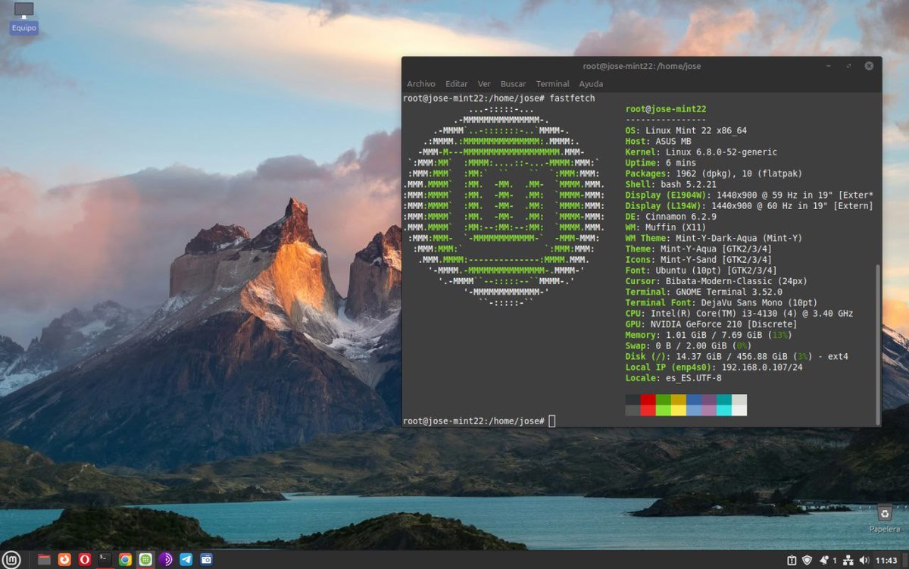Click the terminal prompt cursor at bottom

[552, 421]
